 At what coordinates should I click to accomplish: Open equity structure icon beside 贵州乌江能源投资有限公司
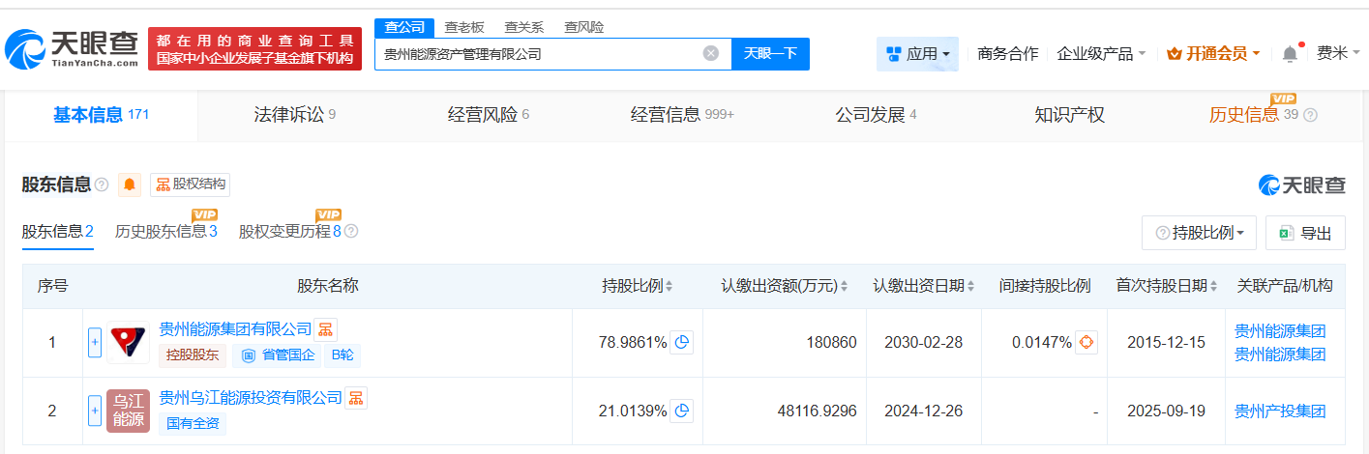(x=356, y=398)
